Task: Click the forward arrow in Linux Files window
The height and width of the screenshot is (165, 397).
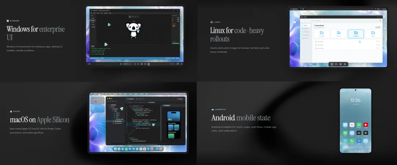Action: pyautogui.click(x=306, y=21)
